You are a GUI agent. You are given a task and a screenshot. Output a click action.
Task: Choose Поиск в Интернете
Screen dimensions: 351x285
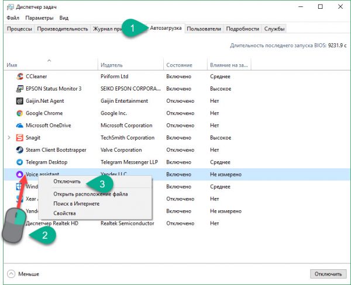pyautogui.click(x=77, y=204)
